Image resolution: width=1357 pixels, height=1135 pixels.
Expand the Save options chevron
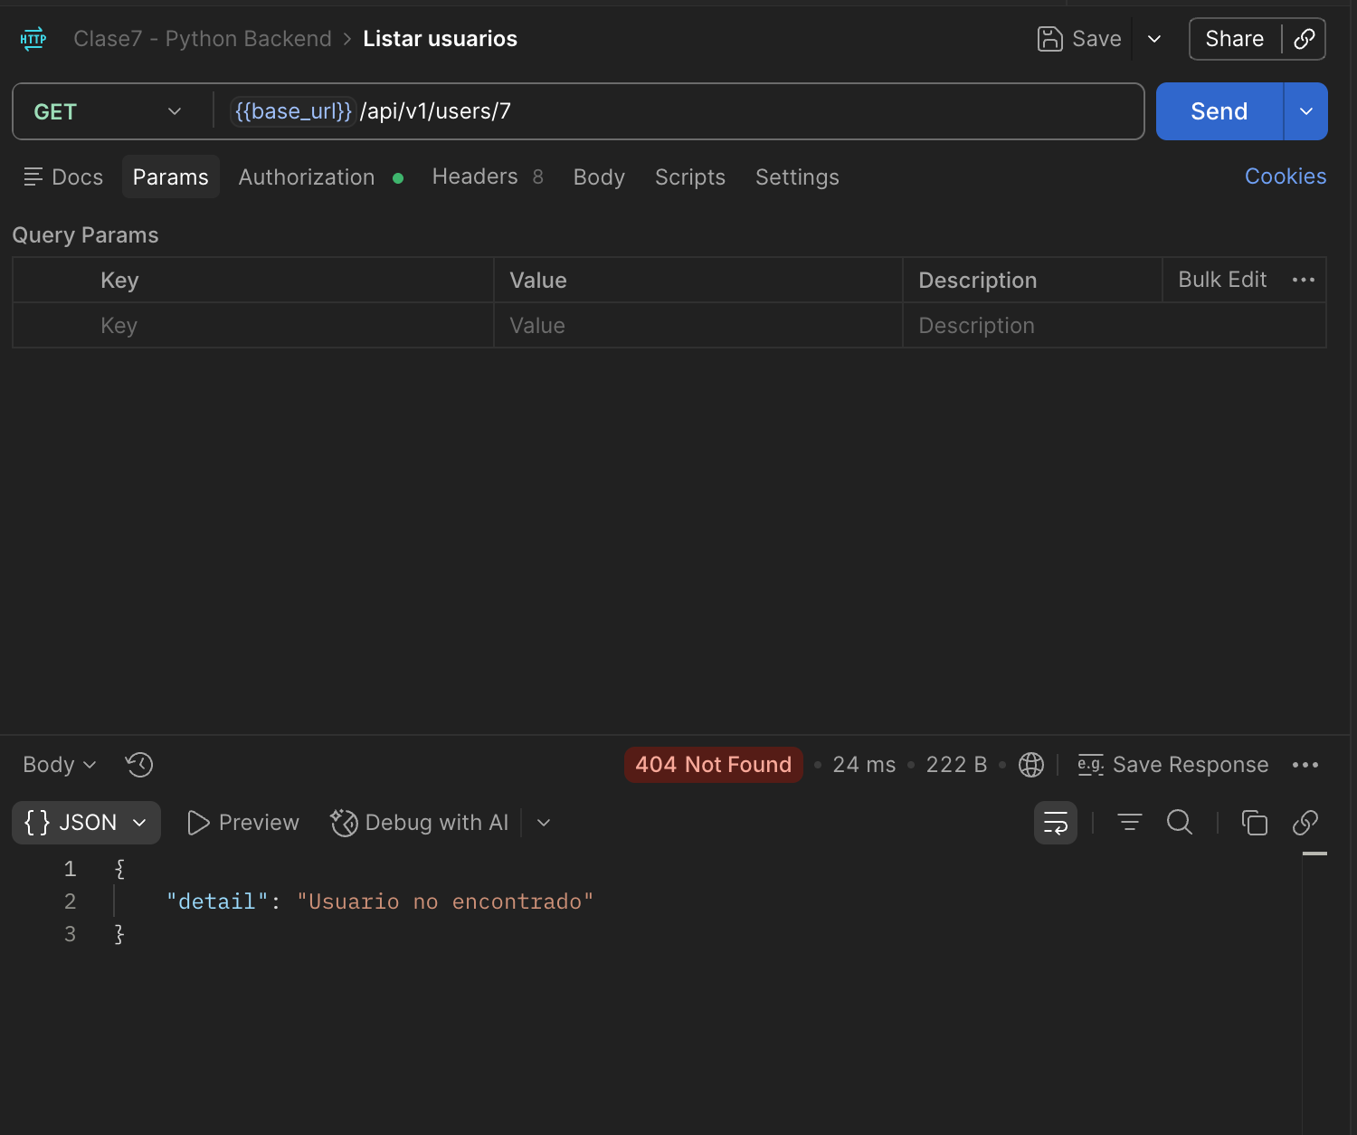coord(1154,39)
